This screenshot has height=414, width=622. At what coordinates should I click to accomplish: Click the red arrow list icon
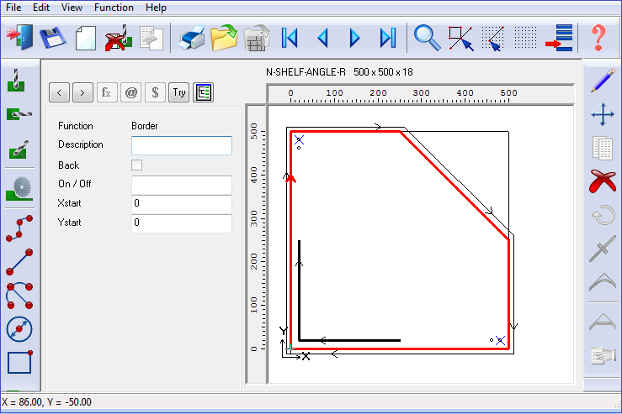point(559,38)
